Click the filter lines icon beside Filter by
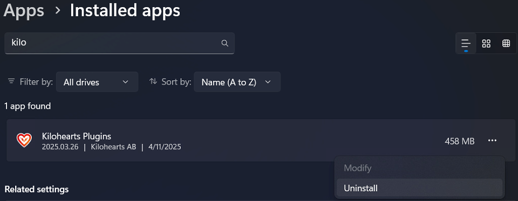This screenshot has height=201, width=518. click(x=11, y=81)
